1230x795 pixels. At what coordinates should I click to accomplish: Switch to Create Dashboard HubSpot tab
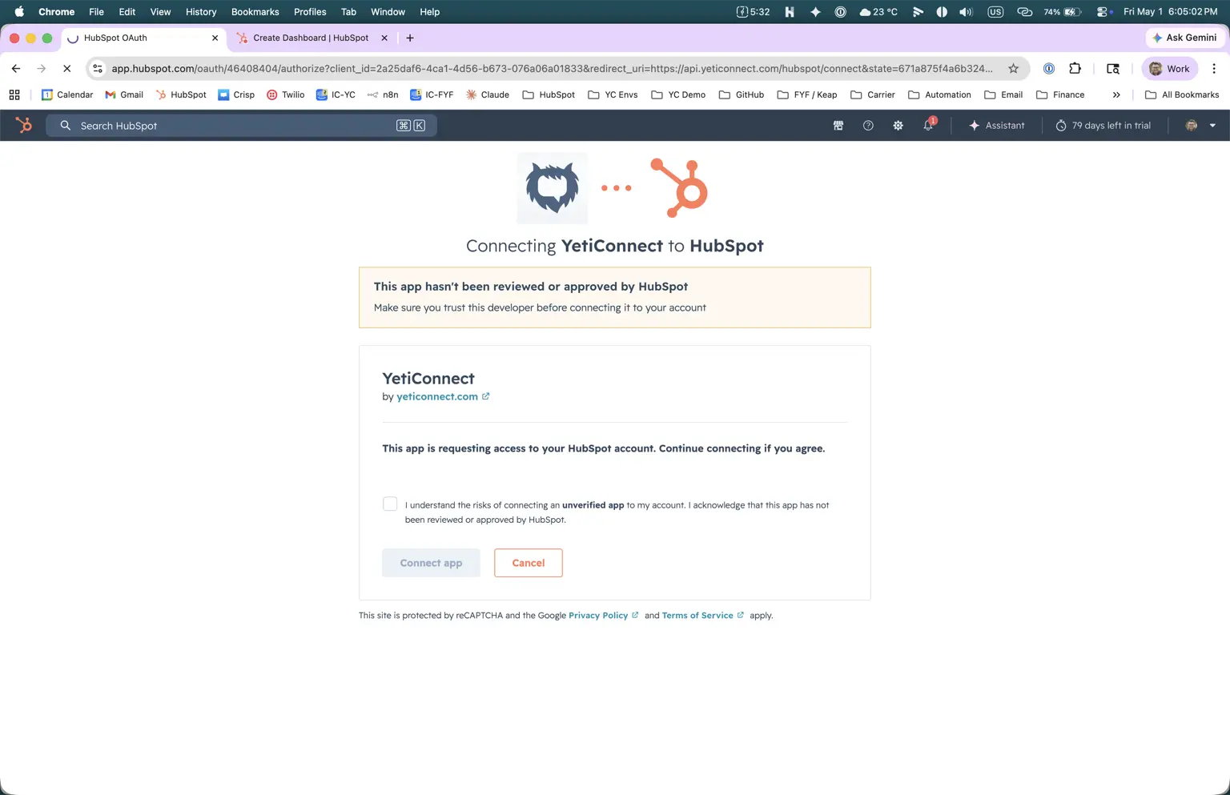point(311,38)
